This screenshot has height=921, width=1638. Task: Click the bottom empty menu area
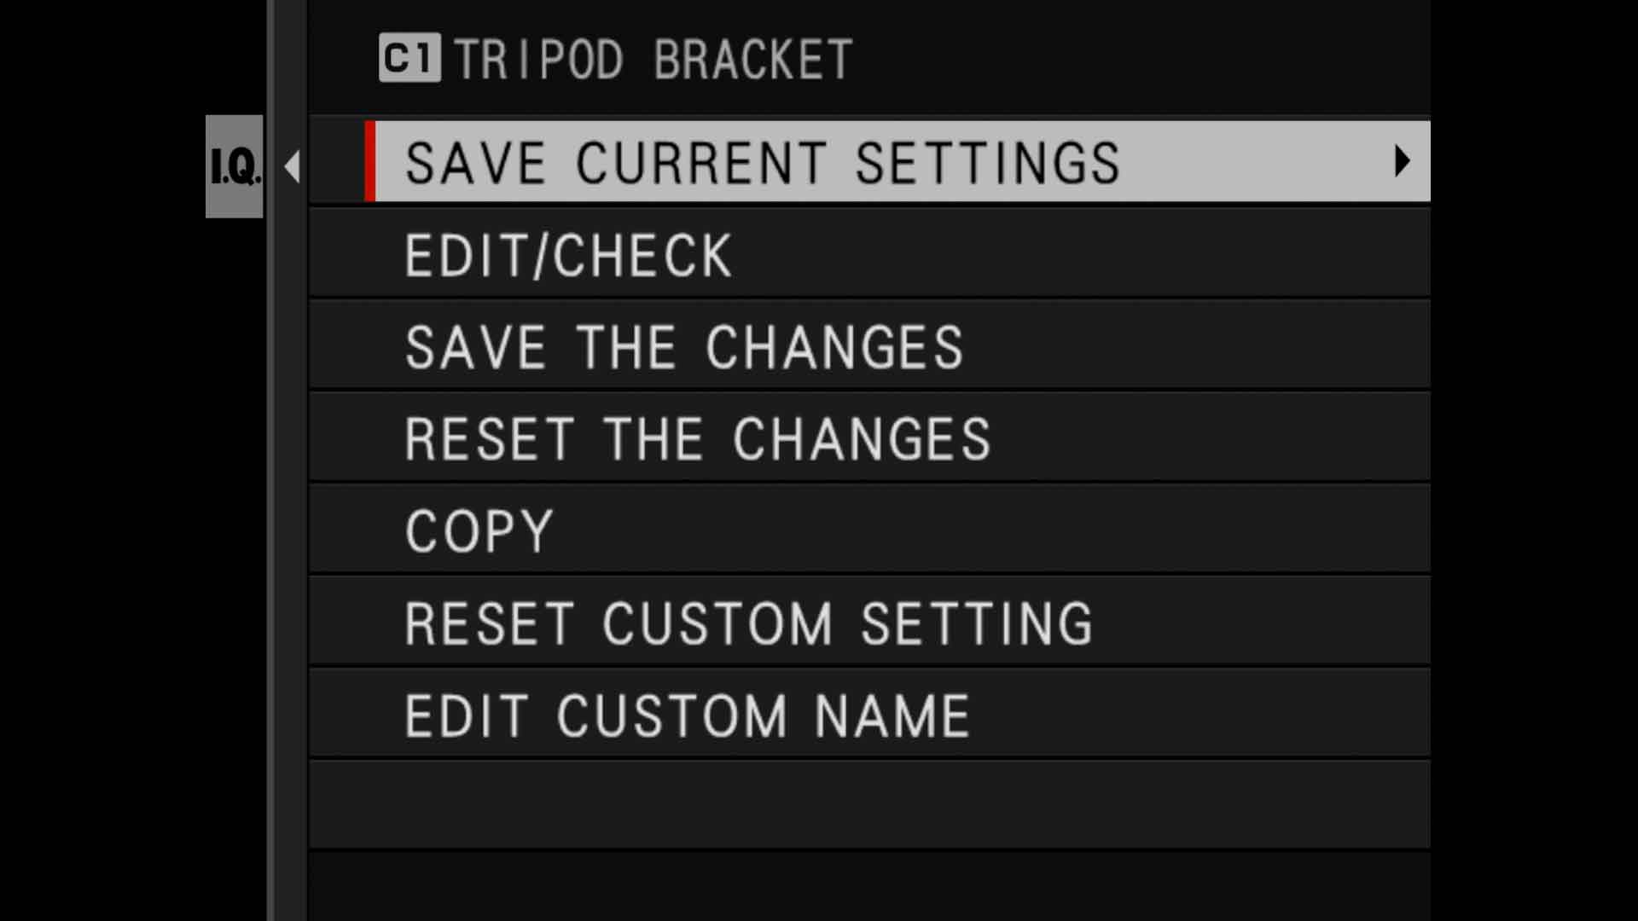tap(868, 883)
